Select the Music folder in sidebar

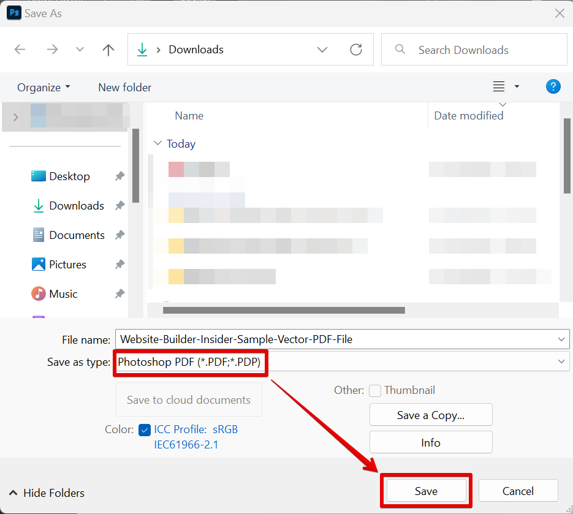tap(63, 294)
